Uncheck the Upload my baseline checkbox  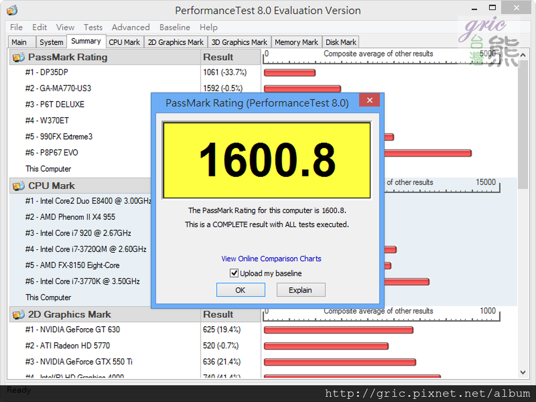coord(234,273)
